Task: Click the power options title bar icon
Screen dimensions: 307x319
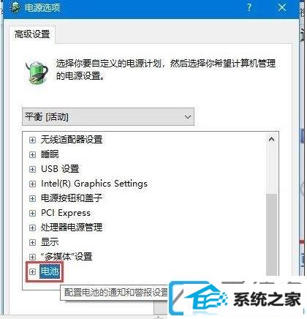Action: click(15, 7)
